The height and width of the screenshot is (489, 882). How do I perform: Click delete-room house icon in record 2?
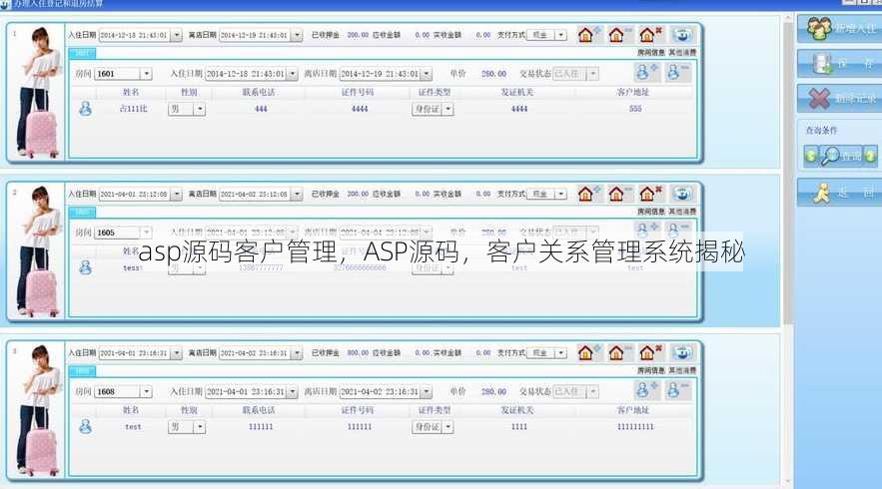(649, 194)
